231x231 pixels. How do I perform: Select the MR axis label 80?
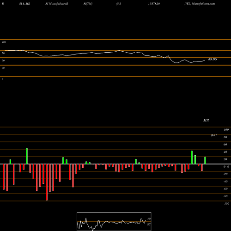[x=225, y=137]
